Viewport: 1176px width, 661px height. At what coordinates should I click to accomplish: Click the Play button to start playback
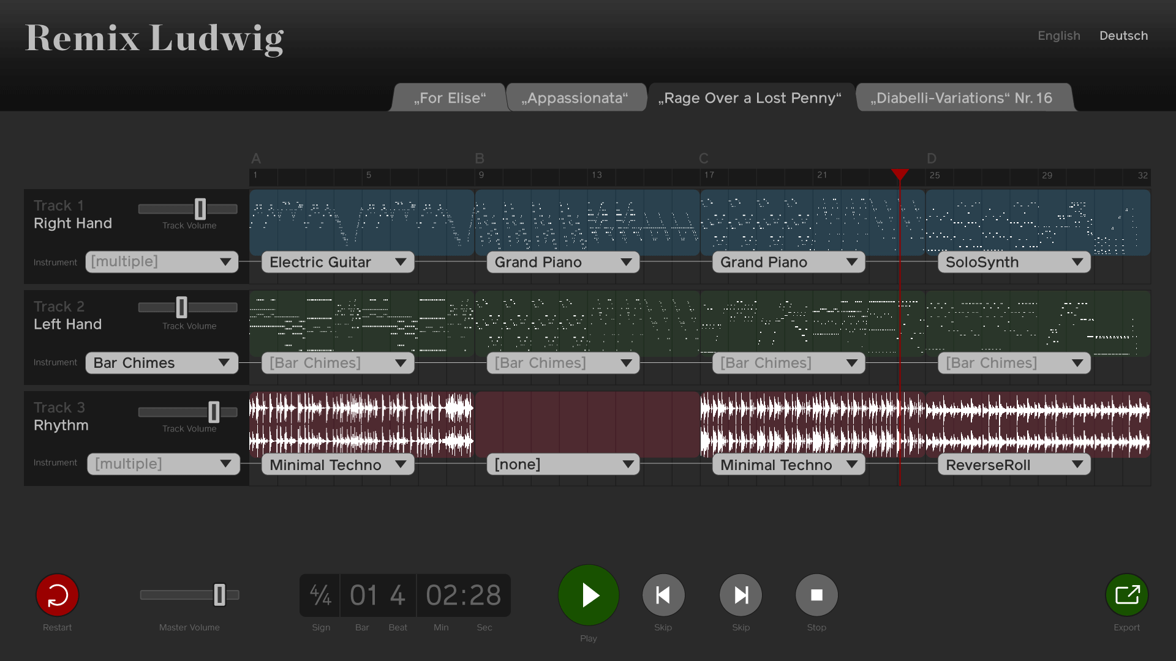coord(588,596)
